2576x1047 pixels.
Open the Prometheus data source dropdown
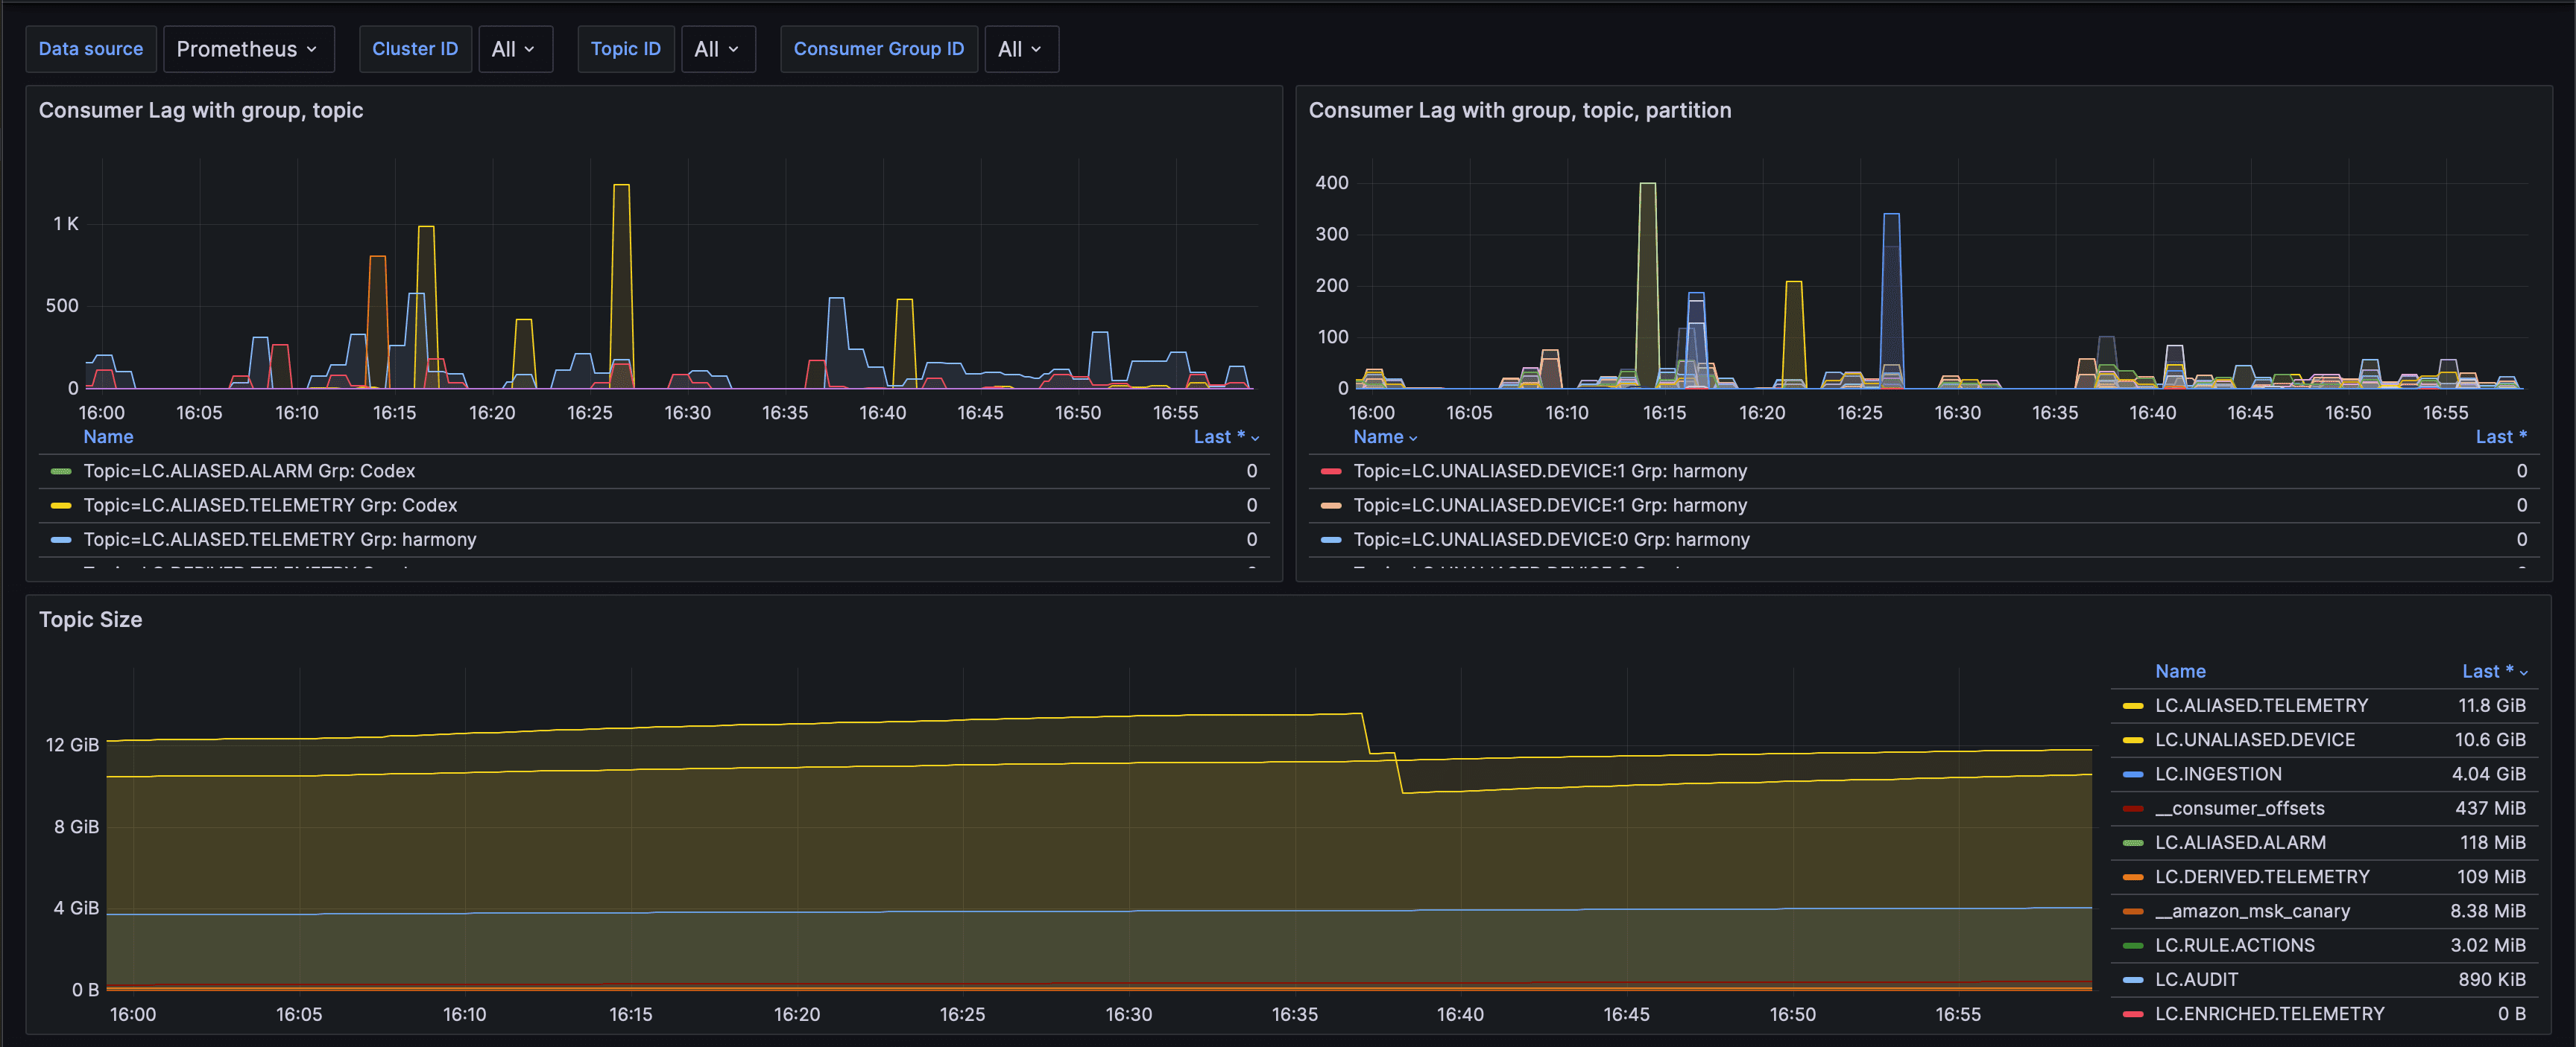coord(247,49)
